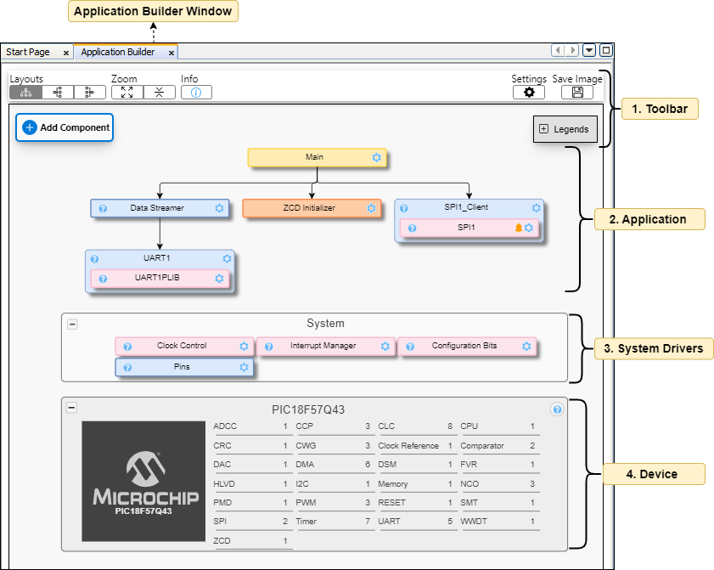The height and width of the screenshot is (570, 714).
Task: Click the notification bell on SPI1
Action: [x=518, y=228]
